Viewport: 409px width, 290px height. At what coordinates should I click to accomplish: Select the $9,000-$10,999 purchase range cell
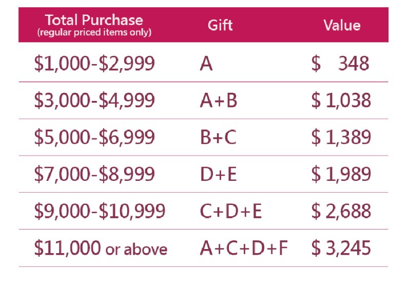coord(100,211)
